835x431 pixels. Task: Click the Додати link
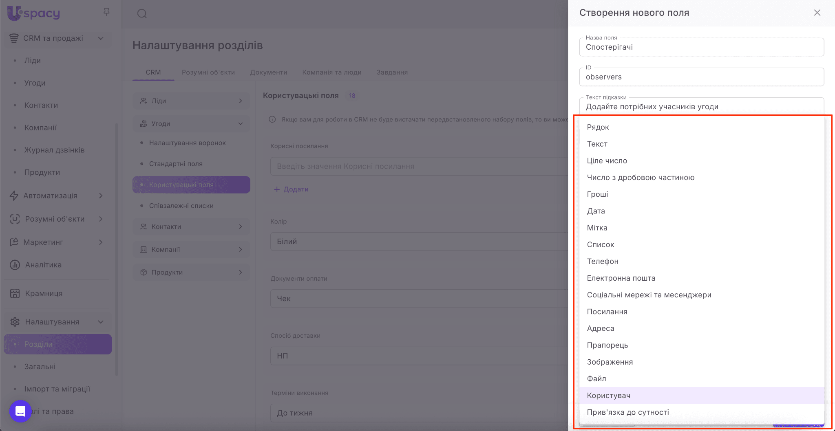click(x=292, y=189)
